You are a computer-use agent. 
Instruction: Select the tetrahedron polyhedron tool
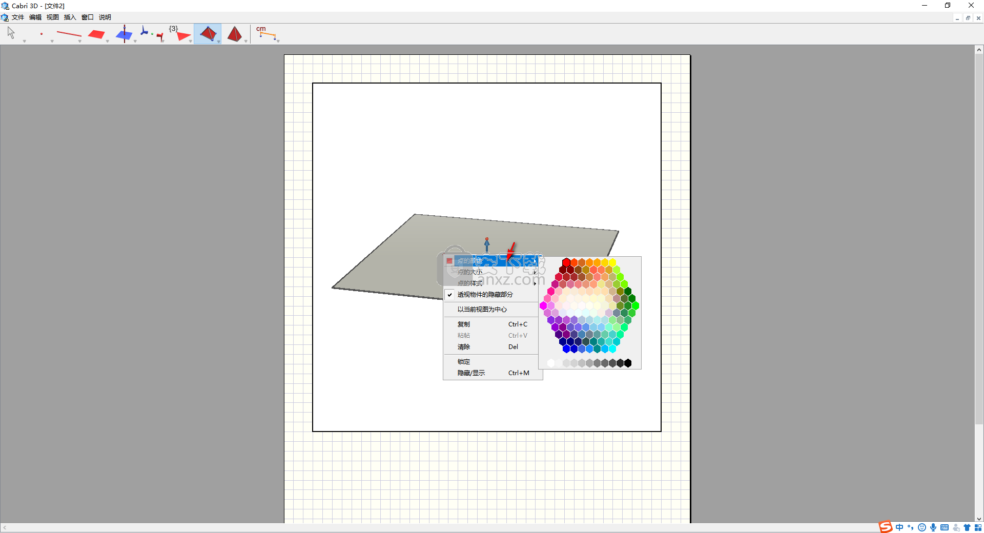[x=208, y=34]
